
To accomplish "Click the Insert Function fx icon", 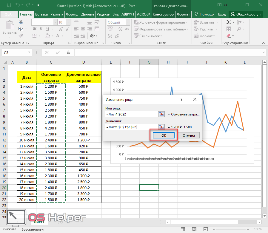I will click(68, 53).
